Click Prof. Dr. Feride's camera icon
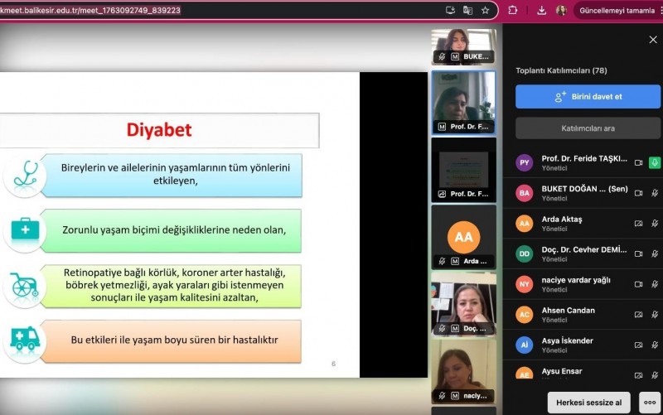Image resolution: width=663 pixels, height=415 pixels. click(638, 163)
